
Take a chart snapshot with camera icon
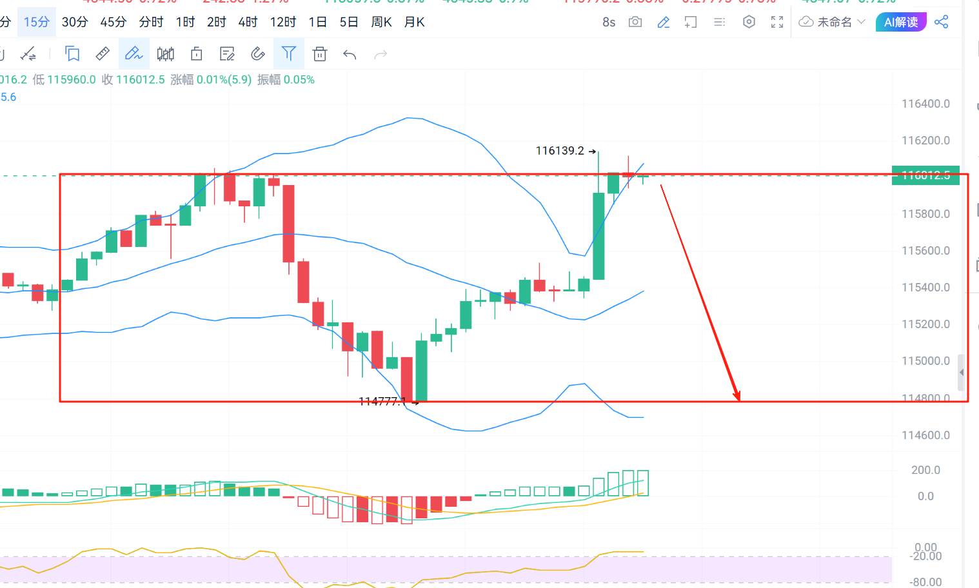coord(635,22)
